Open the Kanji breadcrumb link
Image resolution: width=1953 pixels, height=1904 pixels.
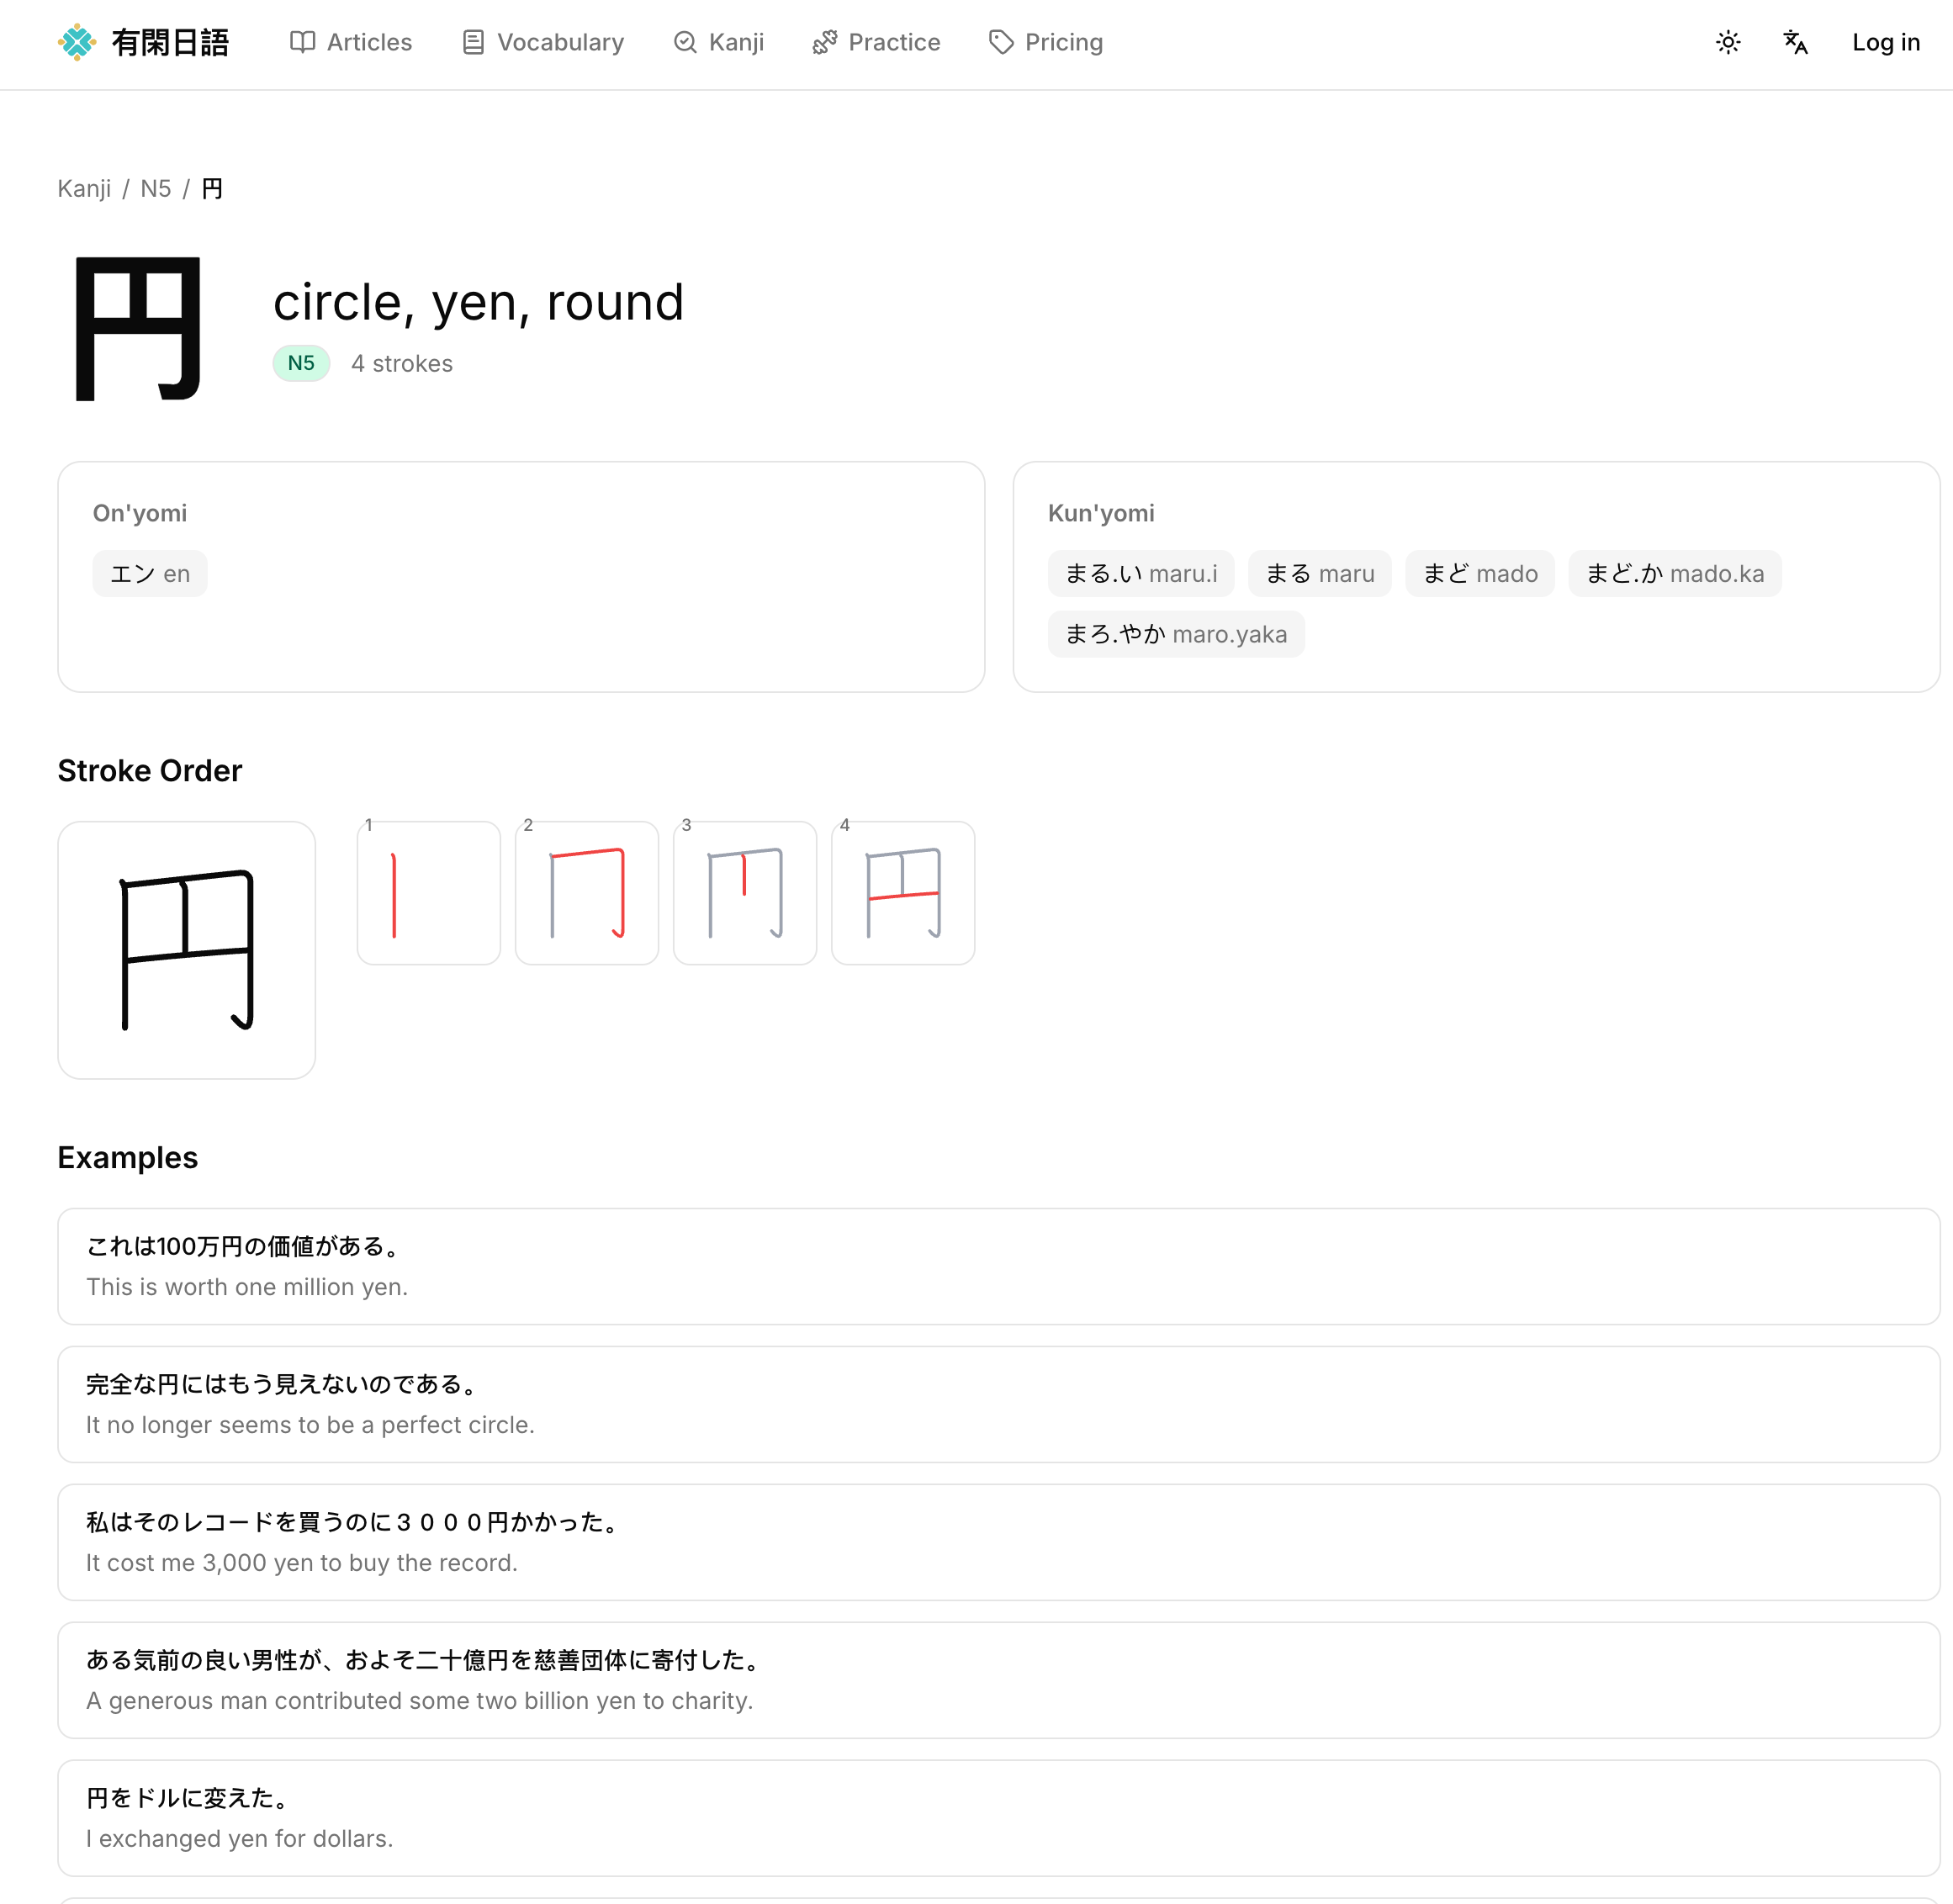(84, 188)
